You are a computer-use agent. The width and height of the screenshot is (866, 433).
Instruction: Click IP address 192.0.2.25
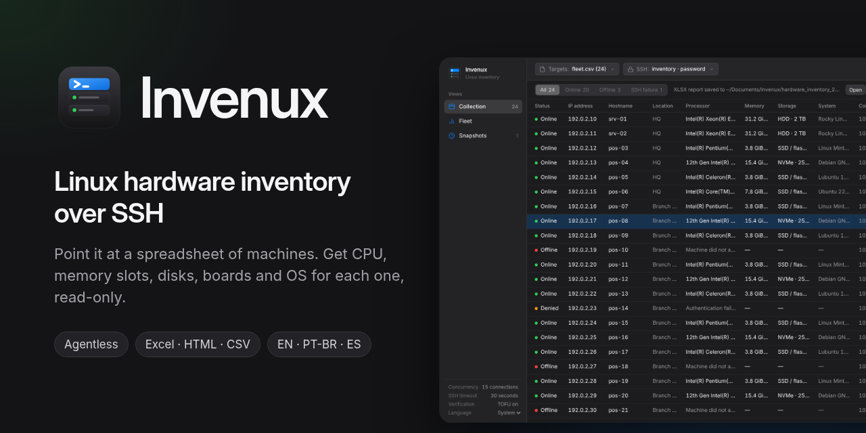click(582, 337)
